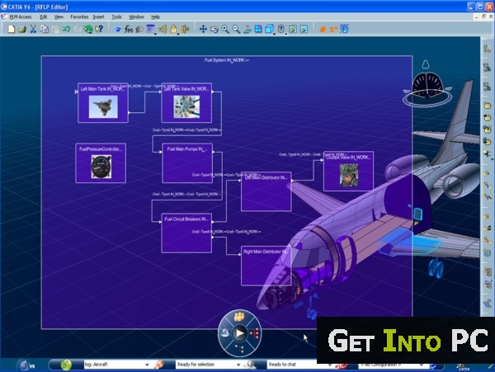Click the blue landing gear on aircraft
Screen dimensions: 495x372
click(x=436, y=268)
